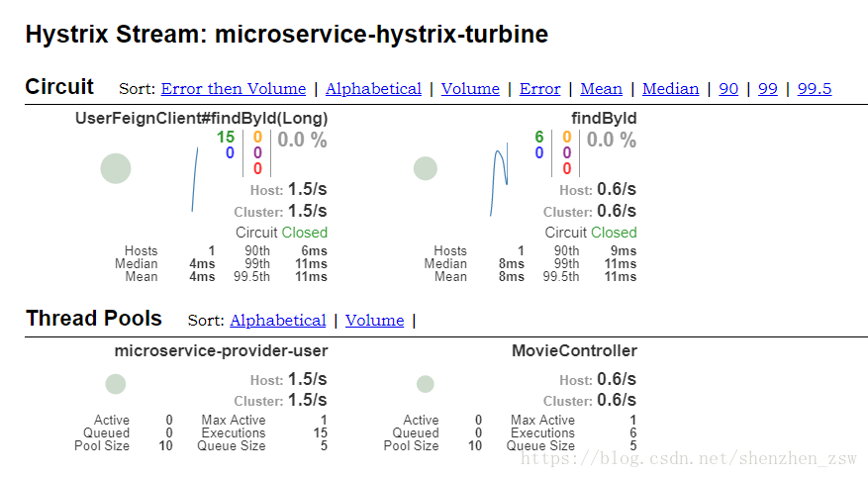The height and width of the screenshot is (478, 868).
Task: Click green success count 6
Action: point(539,137)
